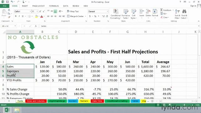Click the Orientation text angle icon
Screen dimensions: 201x113
(60, 11)
